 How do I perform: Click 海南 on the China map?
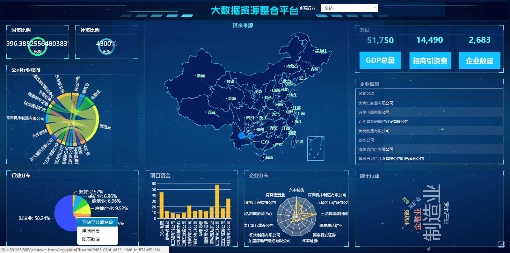(x=269, y=157)
